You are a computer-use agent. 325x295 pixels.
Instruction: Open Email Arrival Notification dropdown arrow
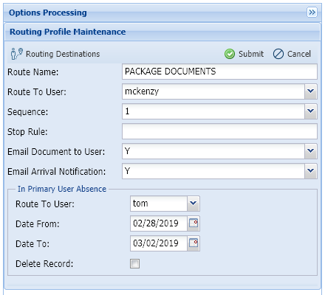(x=311, y=171)
